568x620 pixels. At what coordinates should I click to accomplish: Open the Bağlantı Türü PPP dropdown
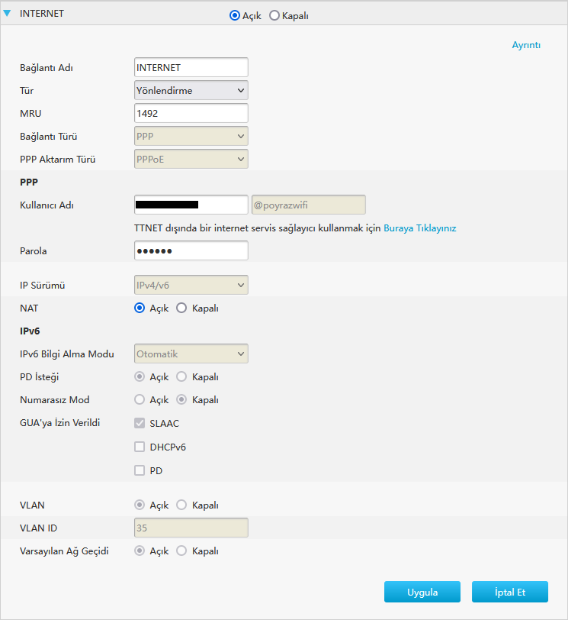pos(191,136)
